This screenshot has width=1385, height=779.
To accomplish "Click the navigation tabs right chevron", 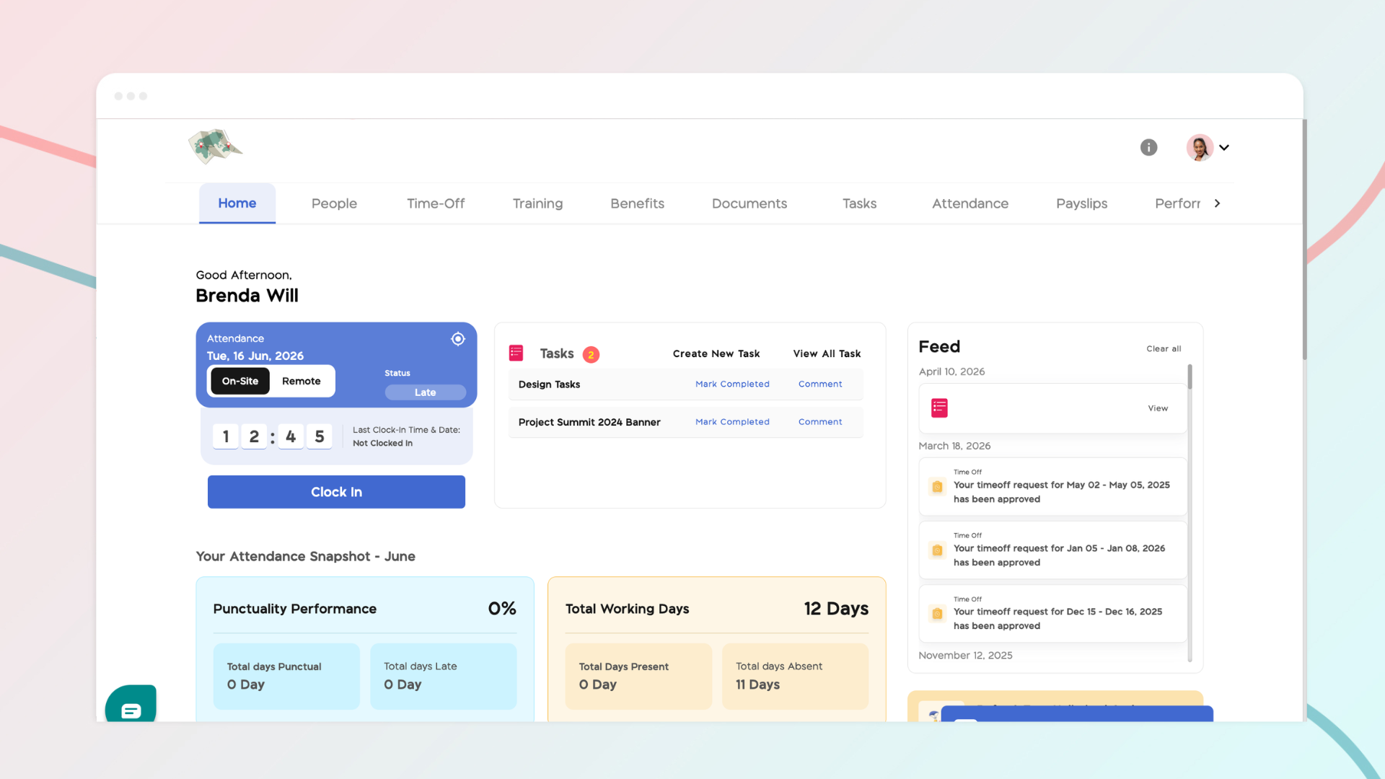I will click(x=1217, y=203).
